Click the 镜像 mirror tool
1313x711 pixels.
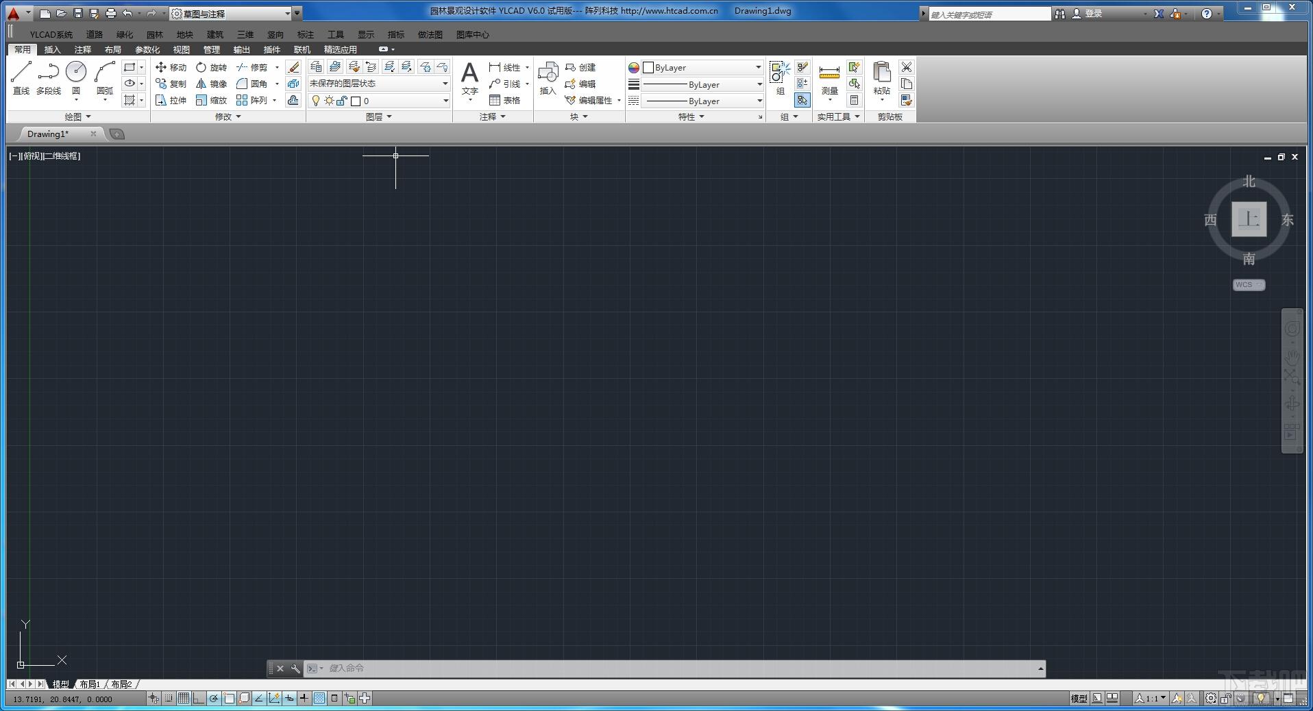click(x=211, y=84)
